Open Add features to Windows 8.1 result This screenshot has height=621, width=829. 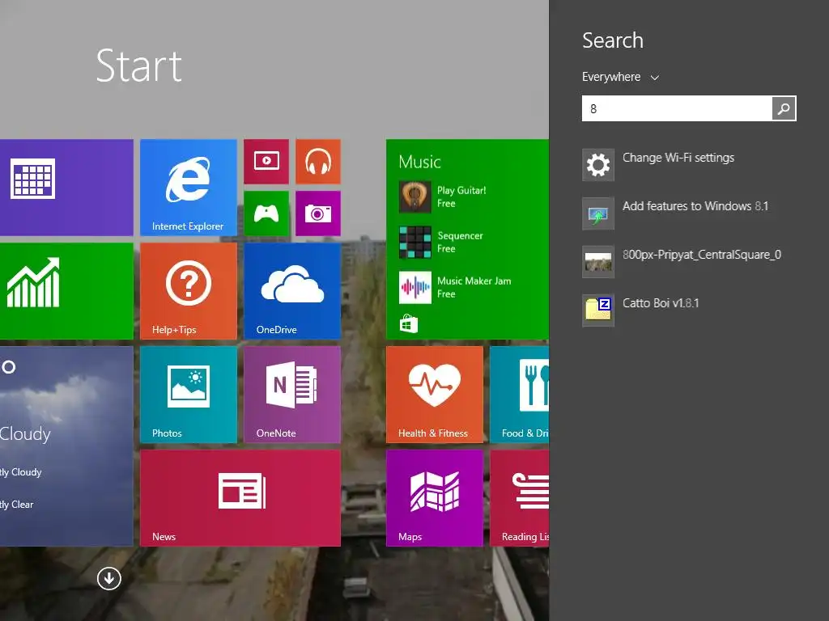690,213
